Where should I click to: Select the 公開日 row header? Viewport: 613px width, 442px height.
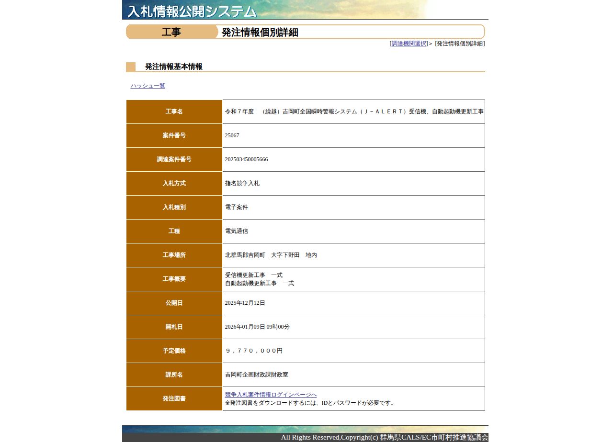coord(174,303)
